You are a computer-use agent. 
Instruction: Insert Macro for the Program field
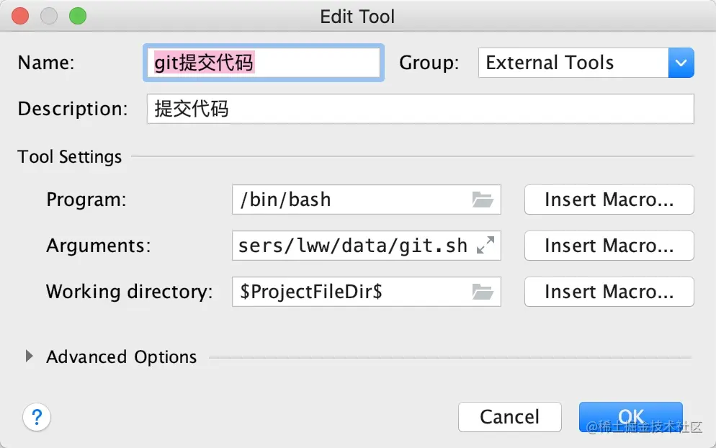609,200
